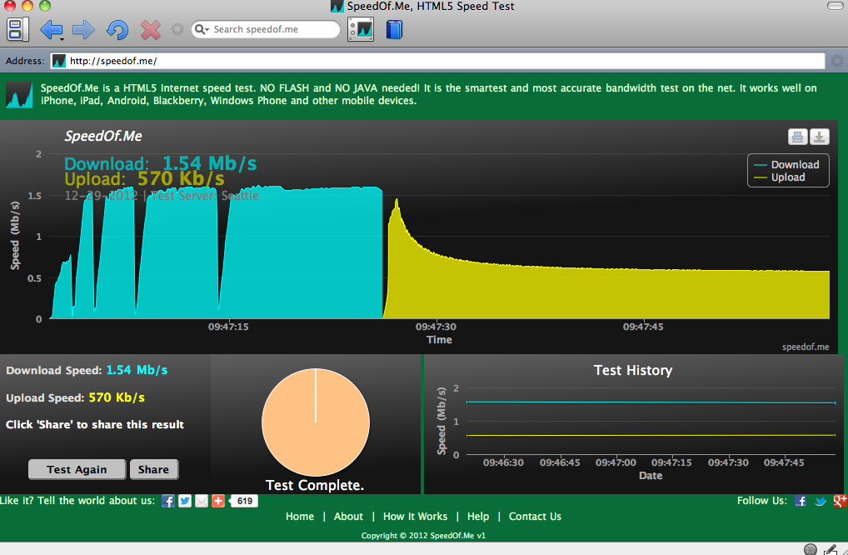The width and height of the screenshot is (848, 555).
Task: Click the 'Test Complete.' status text
Action: [315, 485]
